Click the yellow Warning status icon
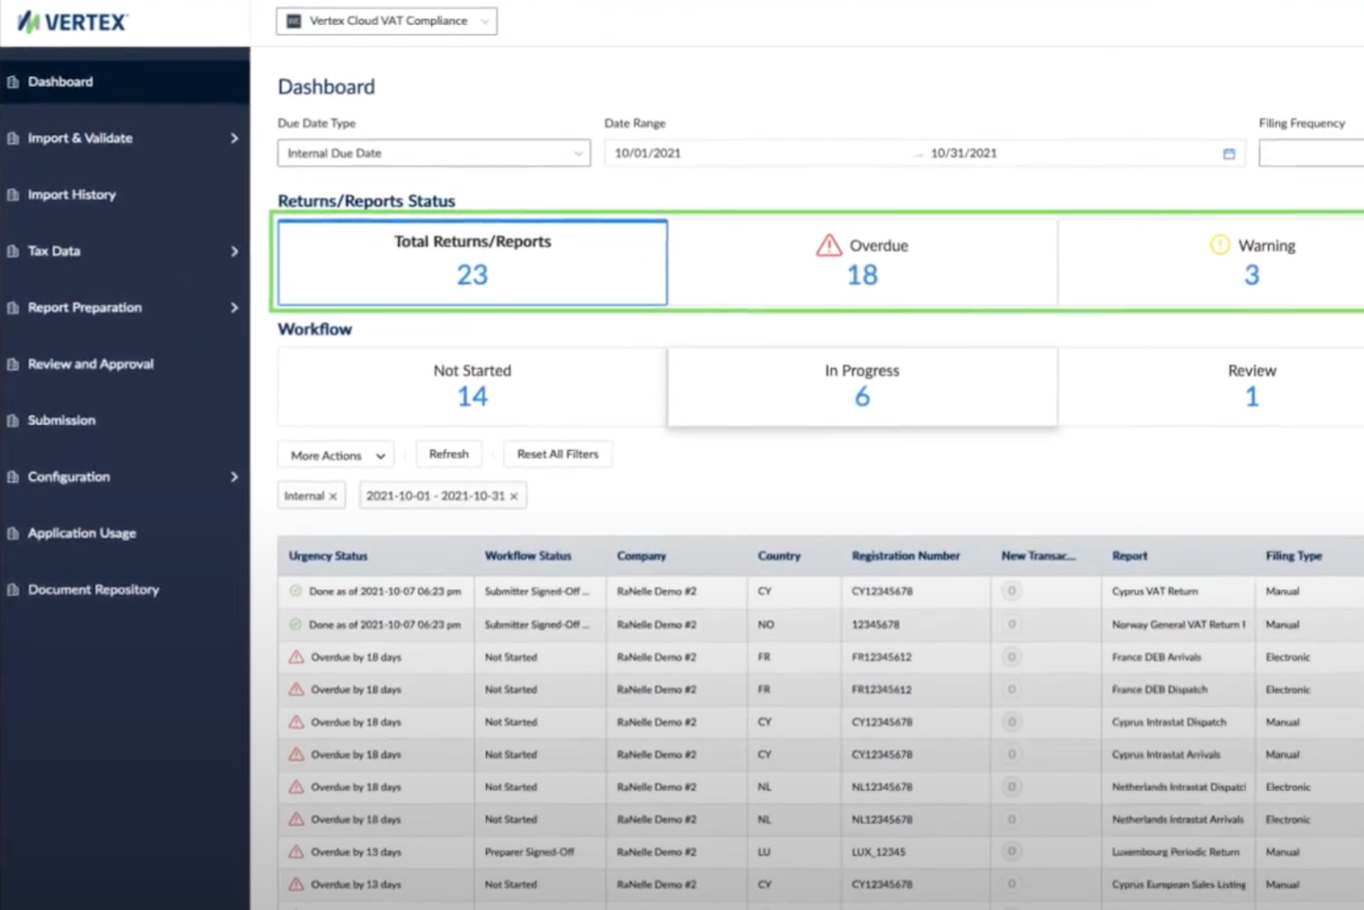The width and height of the screenshot is (1364, 910). pos(1217,245)
